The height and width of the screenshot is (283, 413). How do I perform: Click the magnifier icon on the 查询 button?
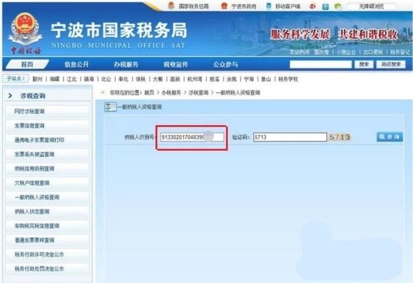[382, 137]
